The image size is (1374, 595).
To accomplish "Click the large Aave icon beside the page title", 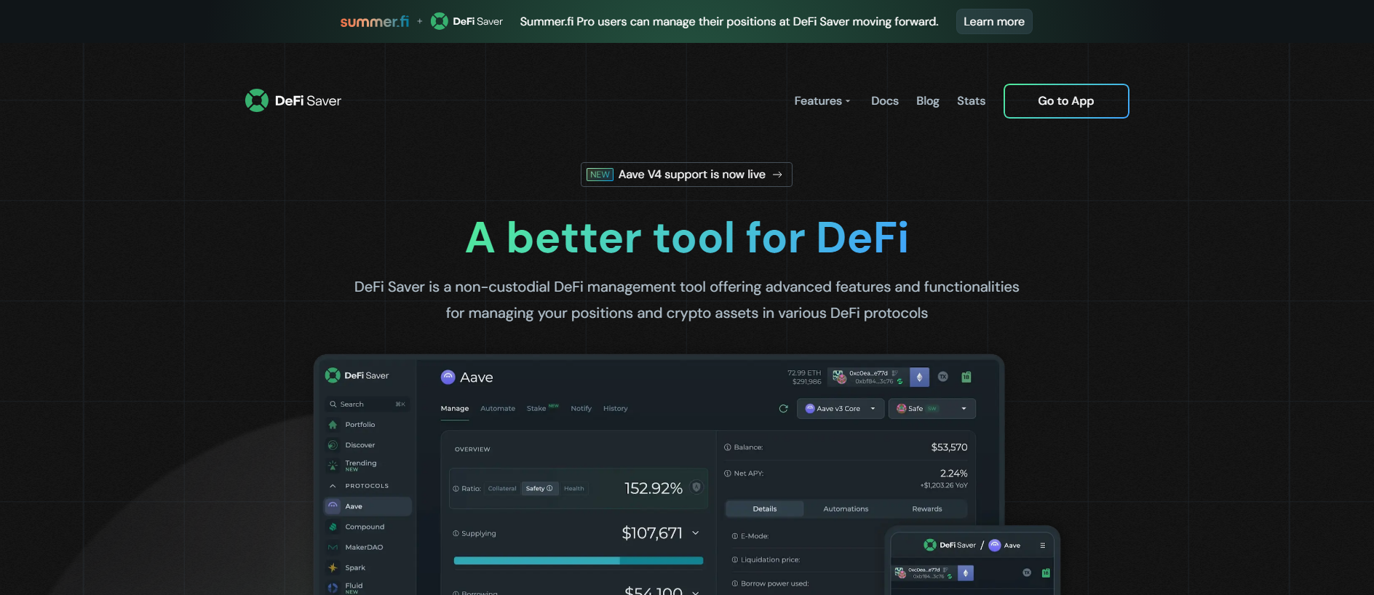I will [x=448, y=377].
